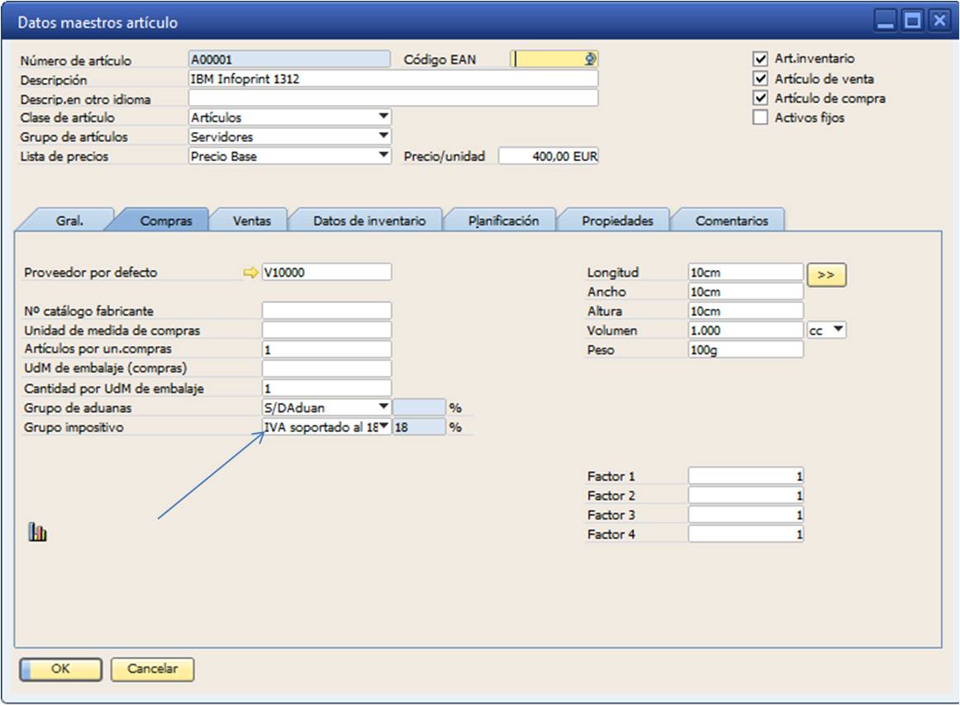Open the Planificación tab
The image size is (960, 706).
click(x=504, y=220)
